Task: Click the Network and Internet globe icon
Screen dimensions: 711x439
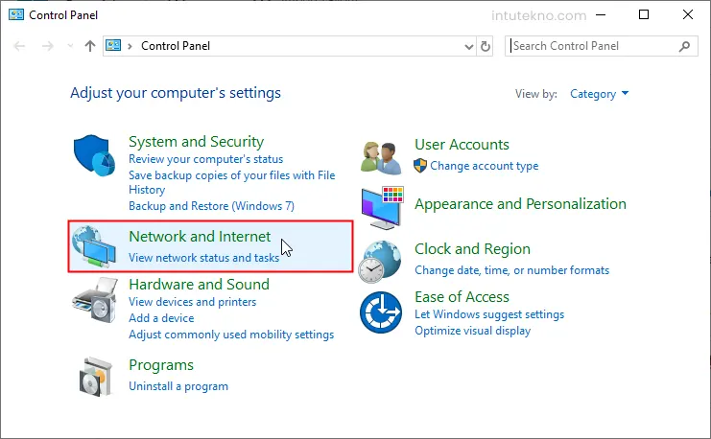Action: pos(94,246)
